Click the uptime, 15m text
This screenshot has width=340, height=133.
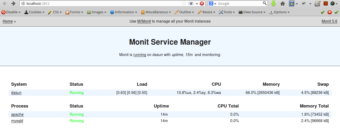tap(182, 55)
